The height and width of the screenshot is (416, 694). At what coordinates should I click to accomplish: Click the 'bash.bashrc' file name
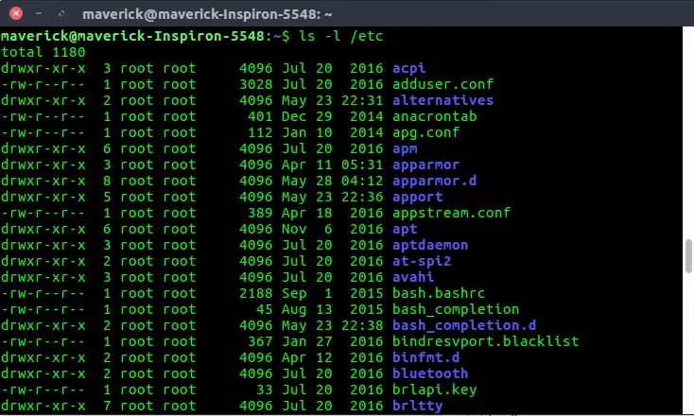click(439, 293)
